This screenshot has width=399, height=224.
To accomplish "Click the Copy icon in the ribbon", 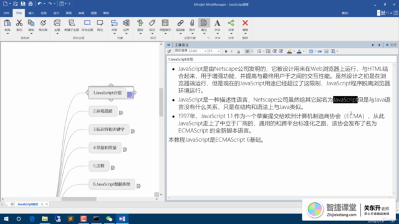I will point(31,23).
